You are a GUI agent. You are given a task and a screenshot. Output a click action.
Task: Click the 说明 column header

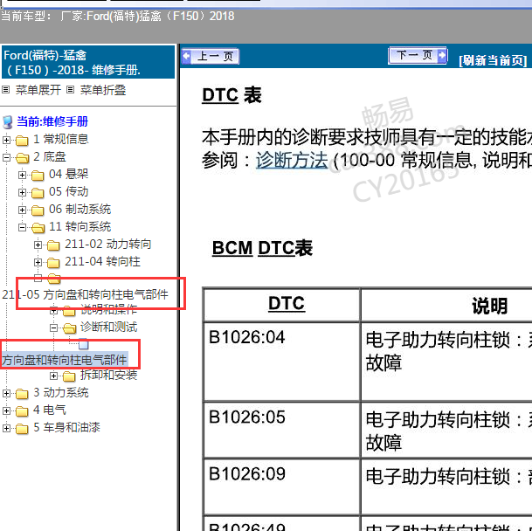(489, 306)
